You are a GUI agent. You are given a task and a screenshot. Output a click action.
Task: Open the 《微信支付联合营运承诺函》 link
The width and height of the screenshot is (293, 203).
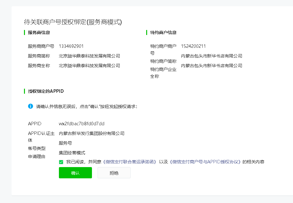130,162
